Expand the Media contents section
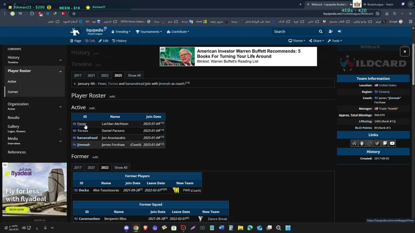415x233 pixels. (60, 141)
